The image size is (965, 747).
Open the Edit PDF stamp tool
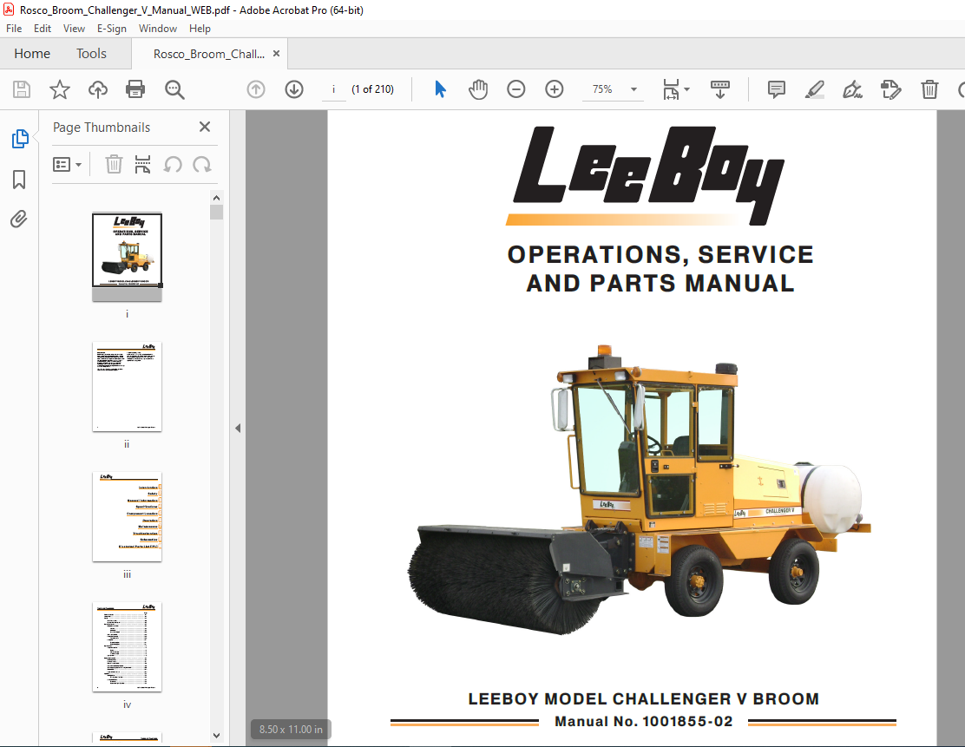tap(890, 89)
